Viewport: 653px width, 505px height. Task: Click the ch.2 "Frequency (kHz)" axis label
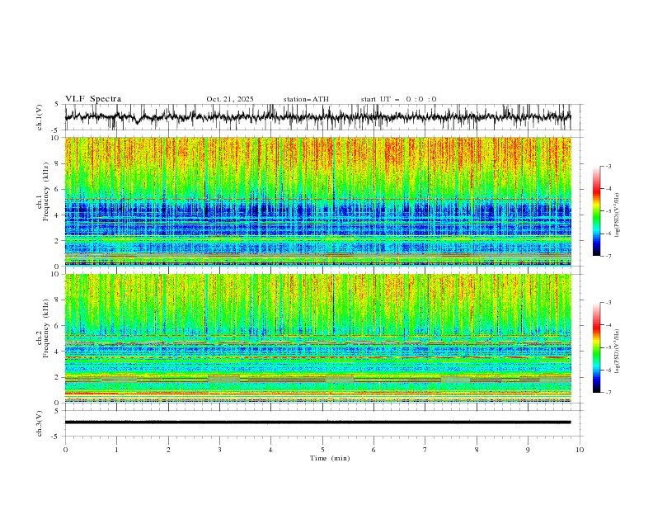click(46, 328)
